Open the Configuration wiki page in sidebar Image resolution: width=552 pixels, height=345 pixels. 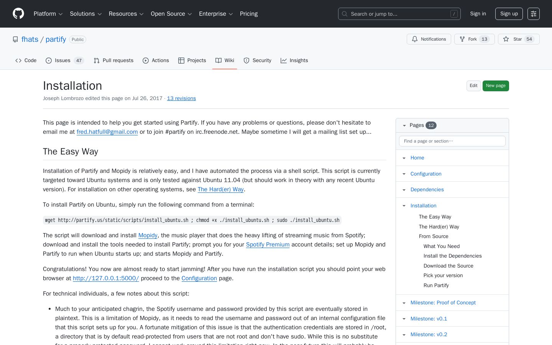(x=426, y=174)
